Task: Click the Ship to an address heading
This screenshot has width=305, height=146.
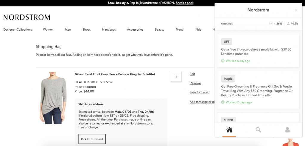Action: [91, 104]
